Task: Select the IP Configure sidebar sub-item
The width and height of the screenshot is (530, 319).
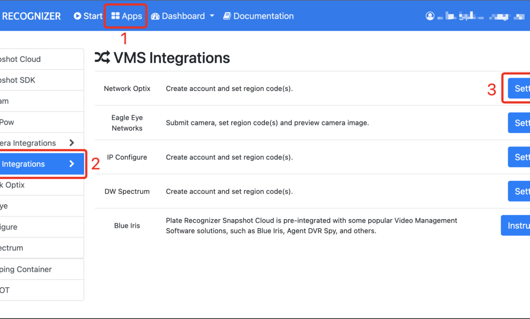Action: point(42,227)
